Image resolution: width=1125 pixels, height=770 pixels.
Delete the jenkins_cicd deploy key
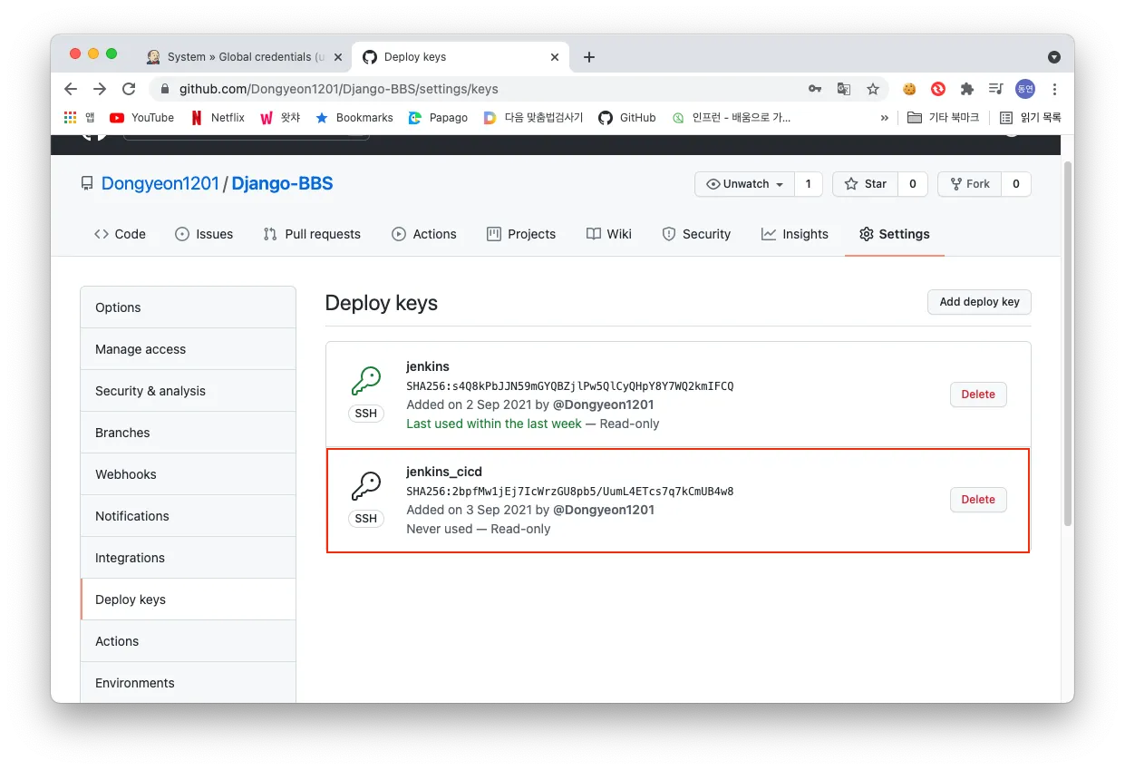pyautogui.click(x=978, y=500)
